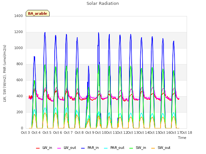Screen dimensions: 206x154
Task: Toggle the LW_in legend entry
Action: (44, 148)
